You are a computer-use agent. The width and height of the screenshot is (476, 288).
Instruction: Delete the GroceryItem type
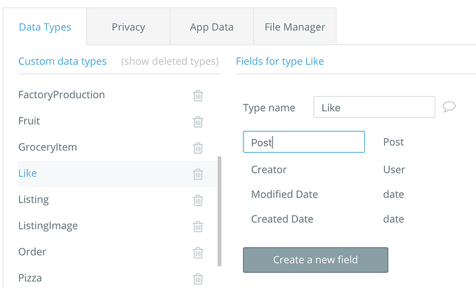198,148
